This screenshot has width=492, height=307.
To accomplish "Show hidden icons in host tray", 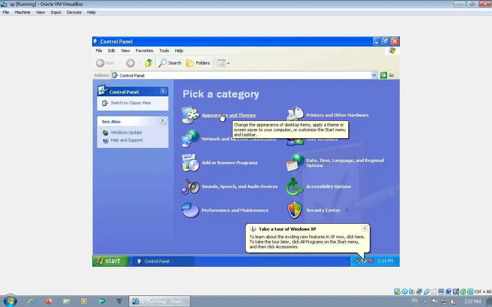I will (x=425, y=302).
